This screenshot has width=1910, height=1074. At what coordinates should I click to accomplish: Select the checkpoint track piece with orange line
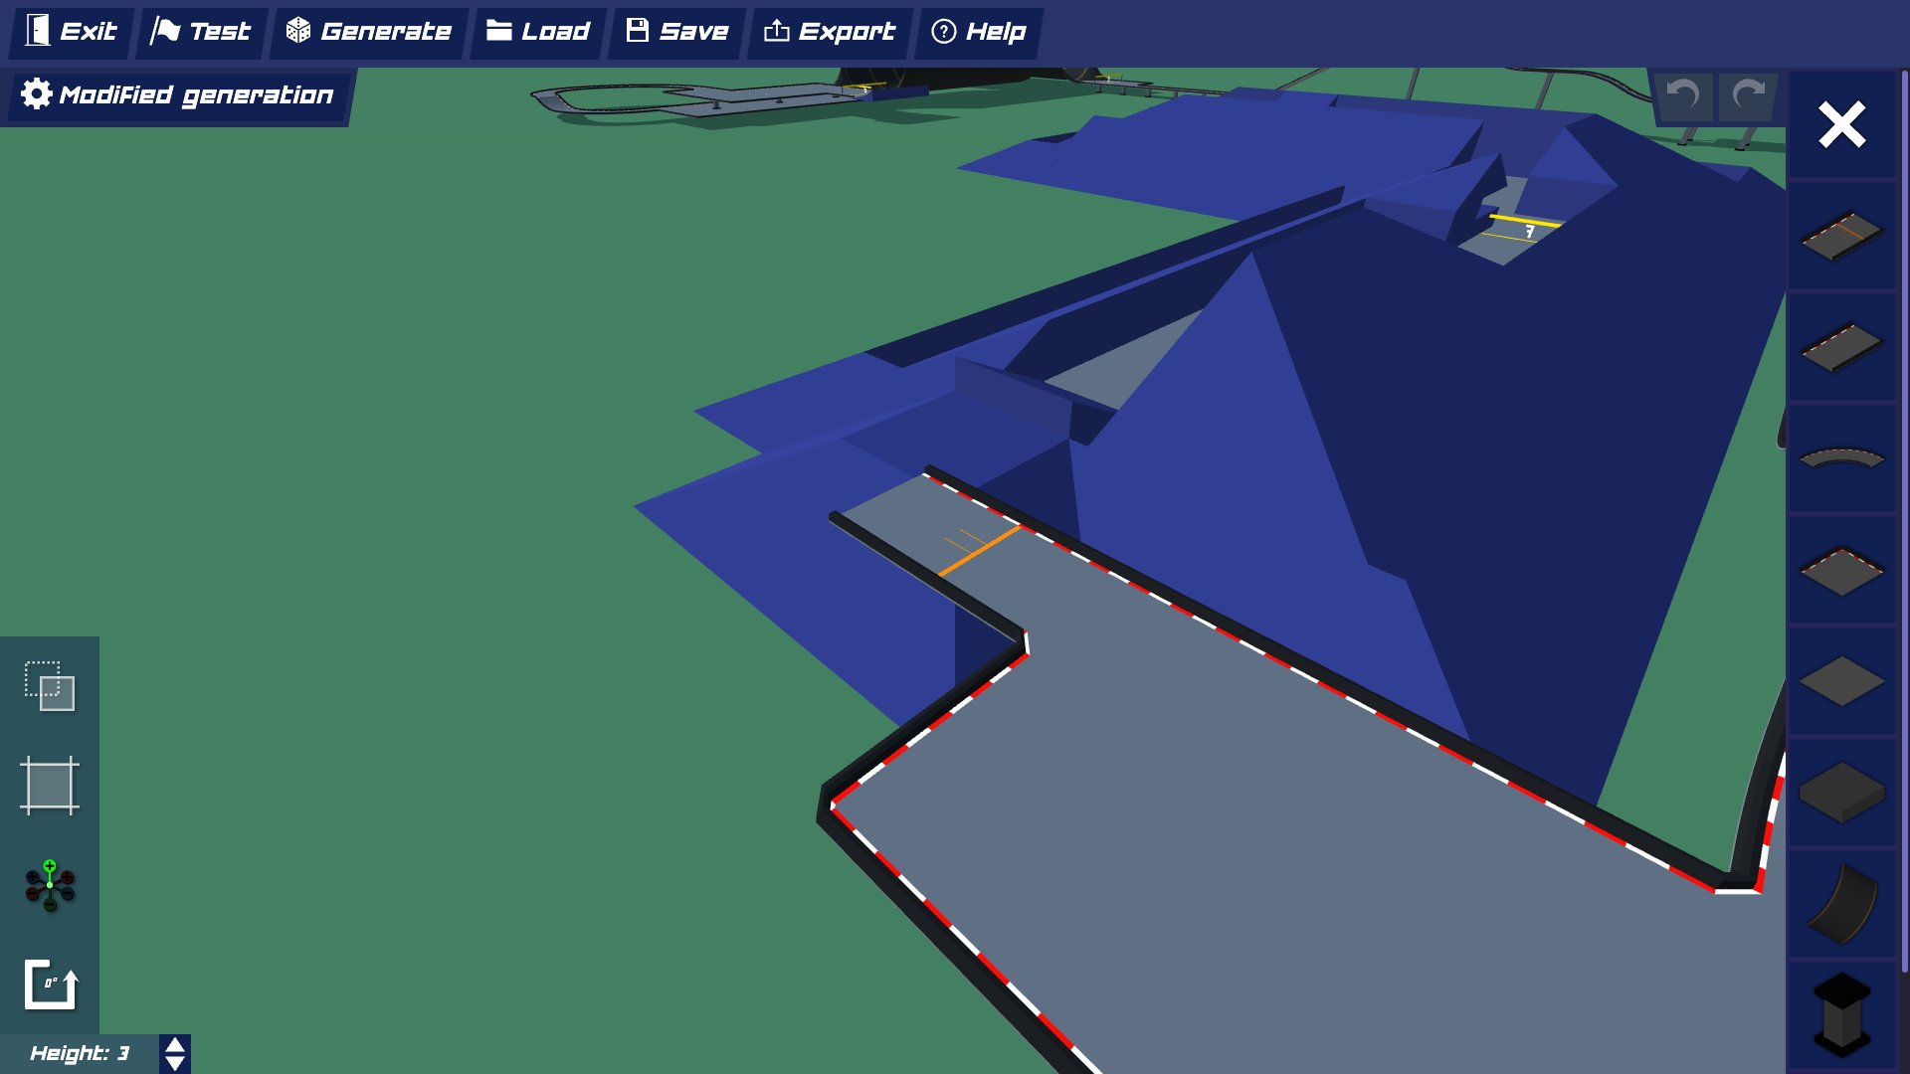[1841, 236]
